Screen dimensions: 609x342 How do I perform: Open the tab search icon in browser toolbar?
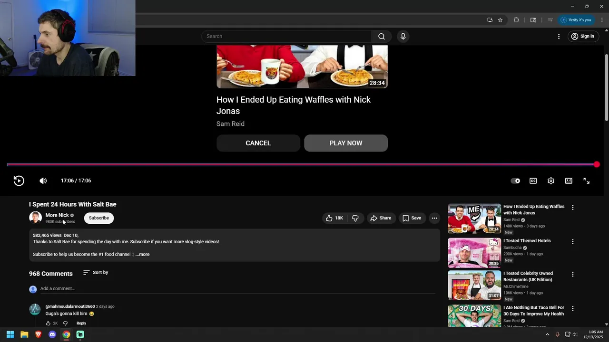[533, 20]
